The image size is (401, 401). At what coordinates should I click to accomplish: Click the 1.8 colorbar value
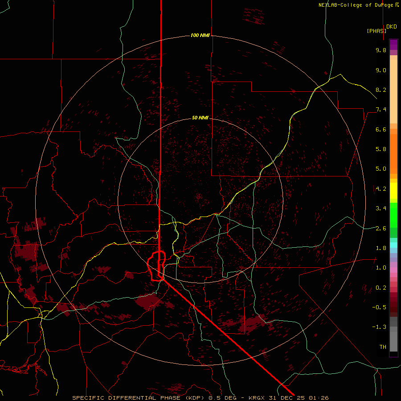tap(381, 248)
